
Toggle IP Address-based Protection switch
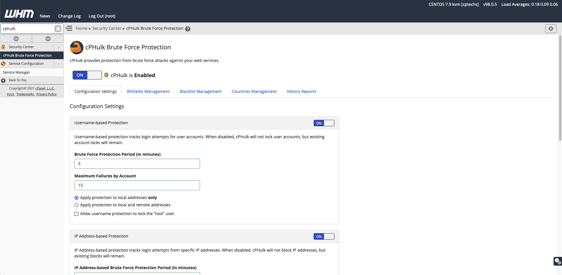click(x=324, y=236)
